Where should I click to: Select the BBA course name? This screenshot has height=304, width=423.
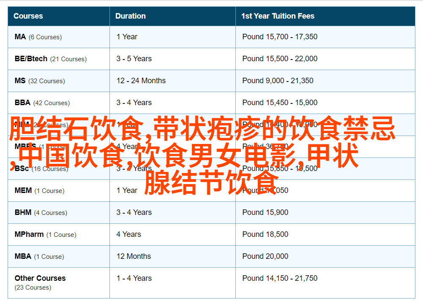click(x=22, y=103)
